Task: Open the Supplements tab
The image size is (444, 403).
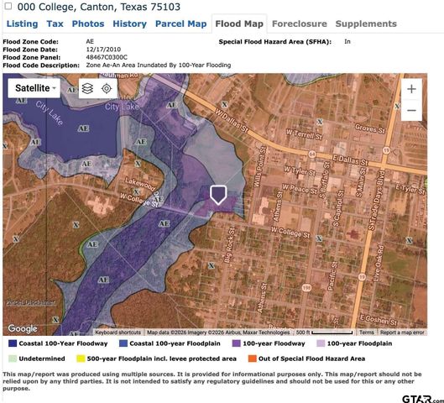Action: [x=366, y=24]
